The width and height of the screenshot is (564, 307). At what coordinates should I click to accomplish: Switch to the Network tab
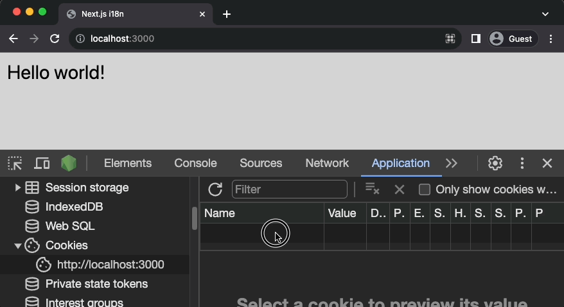click(327, 163)
